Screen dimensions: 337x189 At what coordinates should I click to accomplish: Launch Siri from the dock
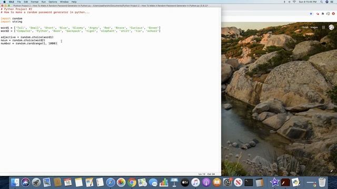(x=26, y=183)
